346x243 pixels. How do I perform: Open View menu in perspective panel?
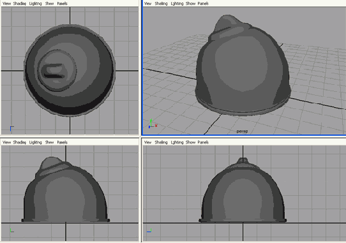pos(147,4)
